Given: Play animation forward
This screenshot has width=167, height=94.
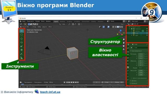Looking at the screenshot, I should (x=74, y=82).
